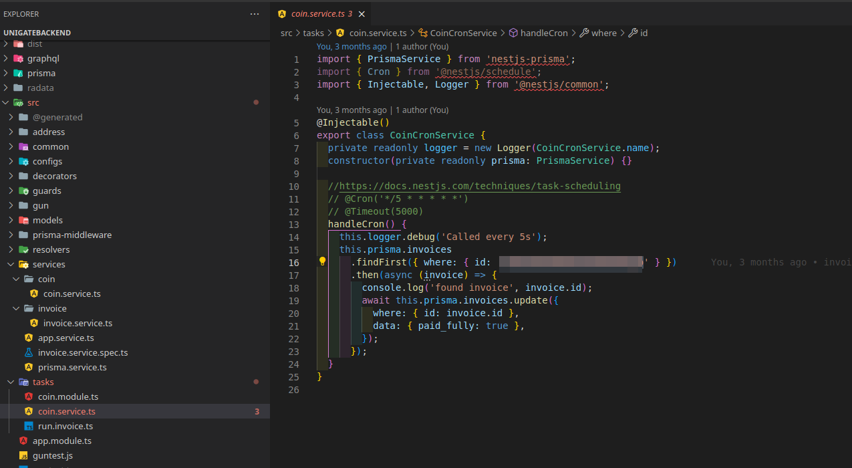Expand the guards folder chevron
The height and width of the screenshot is (468, 852).
[11, 191]
